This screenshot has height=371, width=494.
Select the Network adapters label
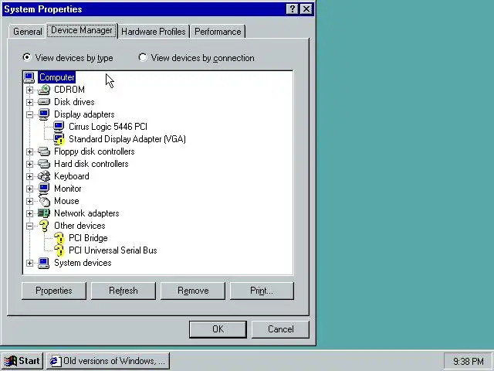(86, 213)
